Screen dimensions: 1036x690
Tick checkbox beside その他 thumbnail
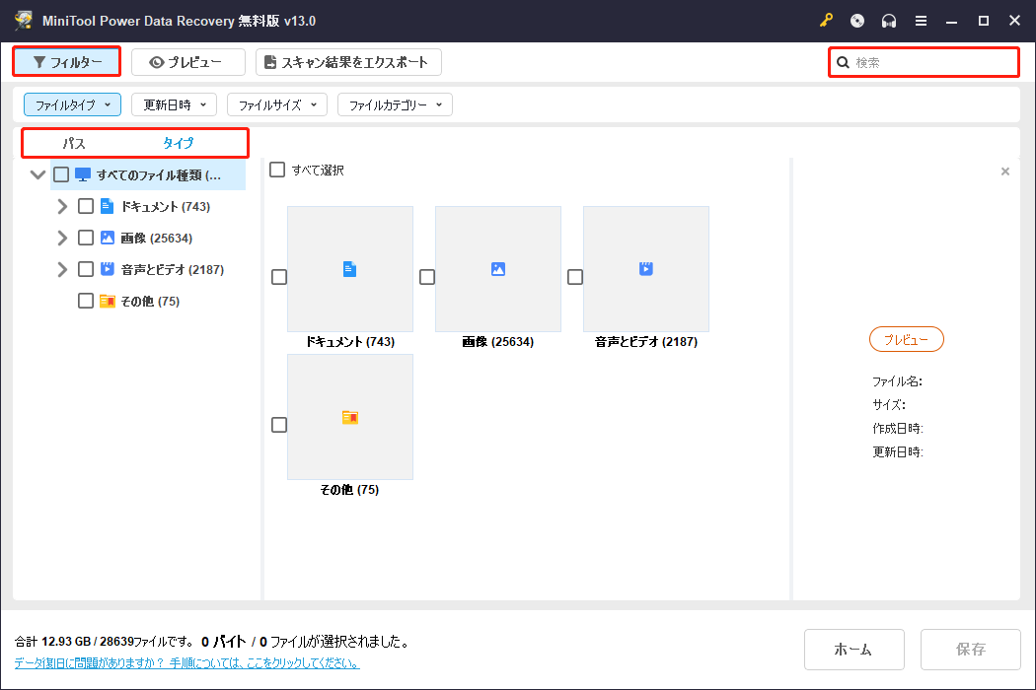[279, 425]
